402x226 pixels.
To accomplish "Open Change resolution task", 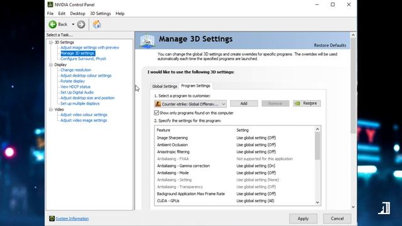I will click(75, 70).
